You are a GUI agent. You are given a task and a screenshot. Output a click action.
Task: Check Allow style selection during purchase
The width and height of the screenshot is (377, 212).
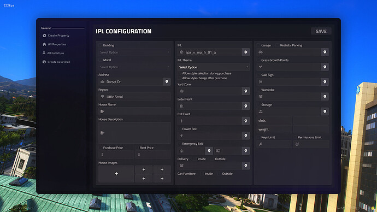[179, 73]
